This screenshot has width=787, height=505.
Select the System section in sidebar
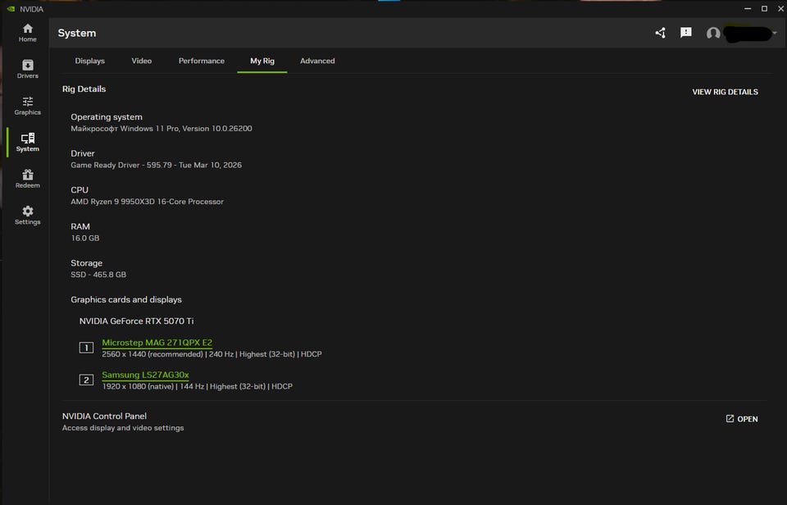click(x=28, y=143)
